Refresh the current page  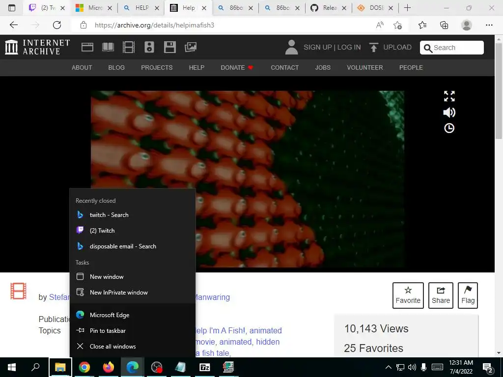click(x=57, y=25)
